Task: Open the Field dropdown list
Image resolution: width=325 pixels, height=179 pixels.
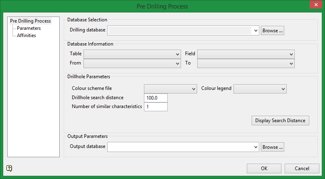Action: tap(291, 54)
